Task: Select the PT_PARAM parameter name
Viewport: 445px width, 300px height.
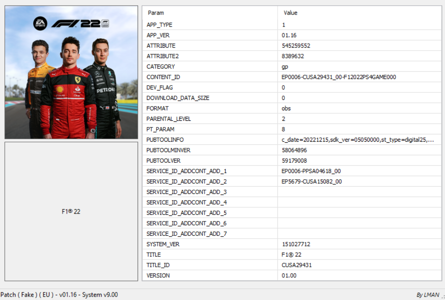Action: point(160,129)
